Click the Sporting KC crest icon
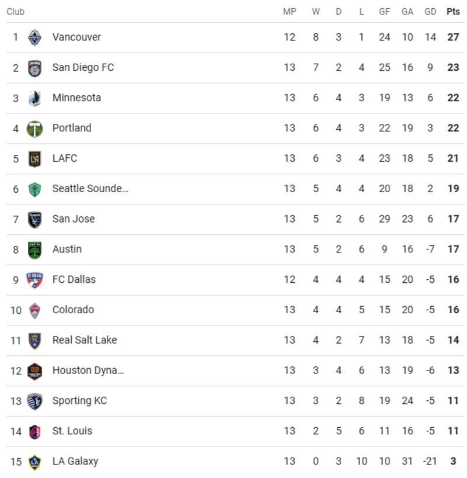Viewport: 467px width, 478px height. (x=35, y=401)
